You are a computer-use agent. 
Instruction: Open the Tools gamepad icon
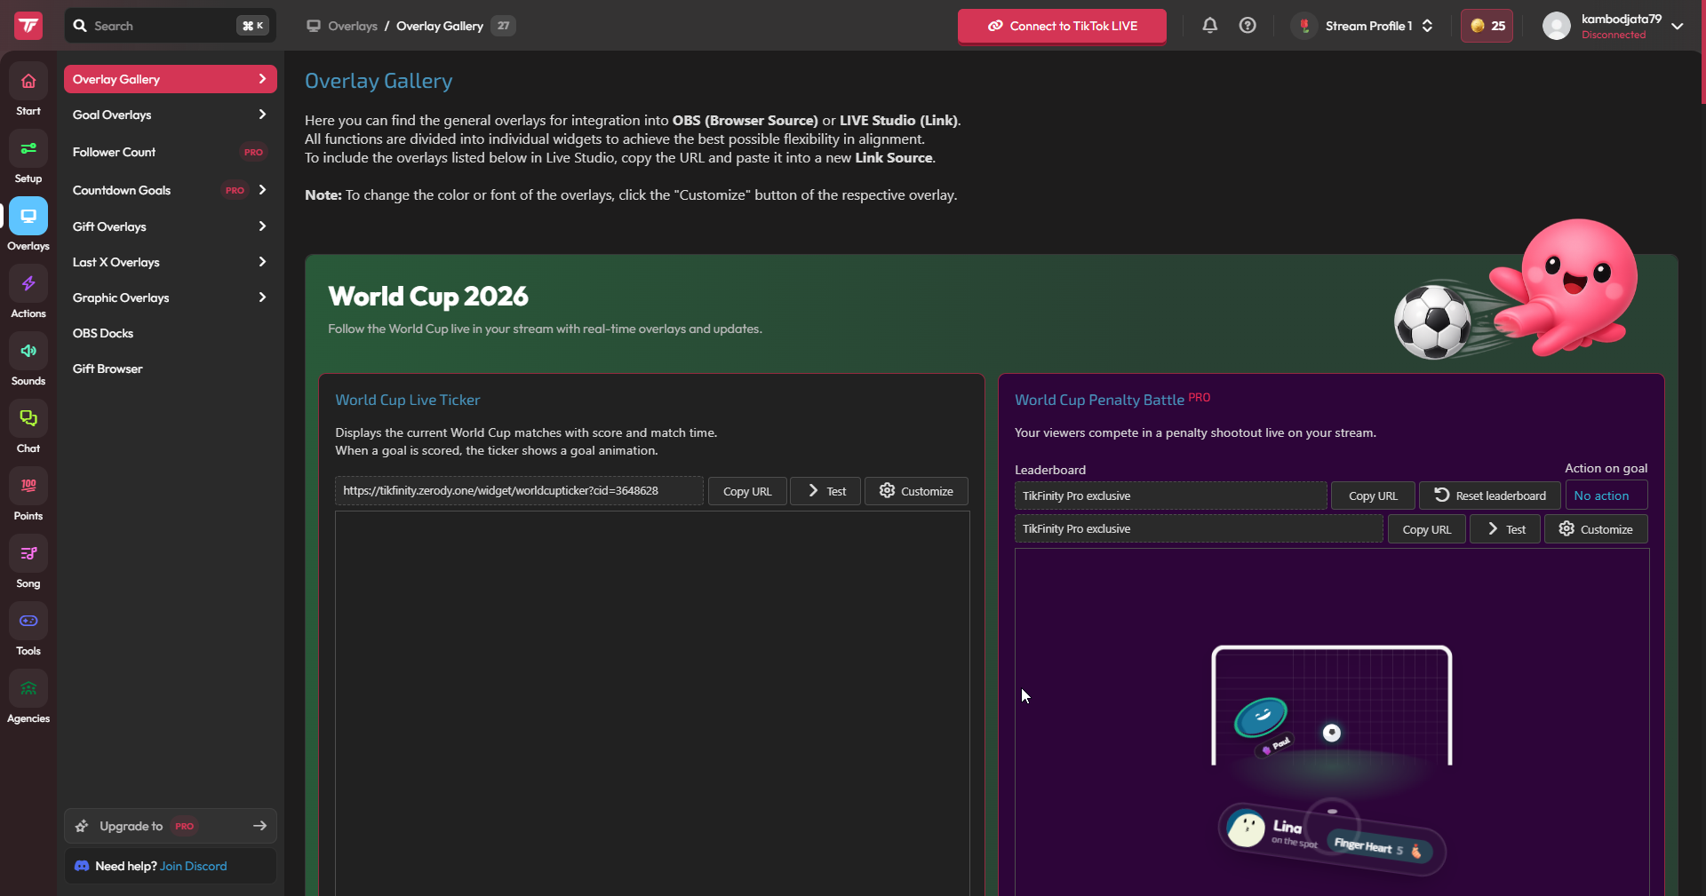pos(28,622)
